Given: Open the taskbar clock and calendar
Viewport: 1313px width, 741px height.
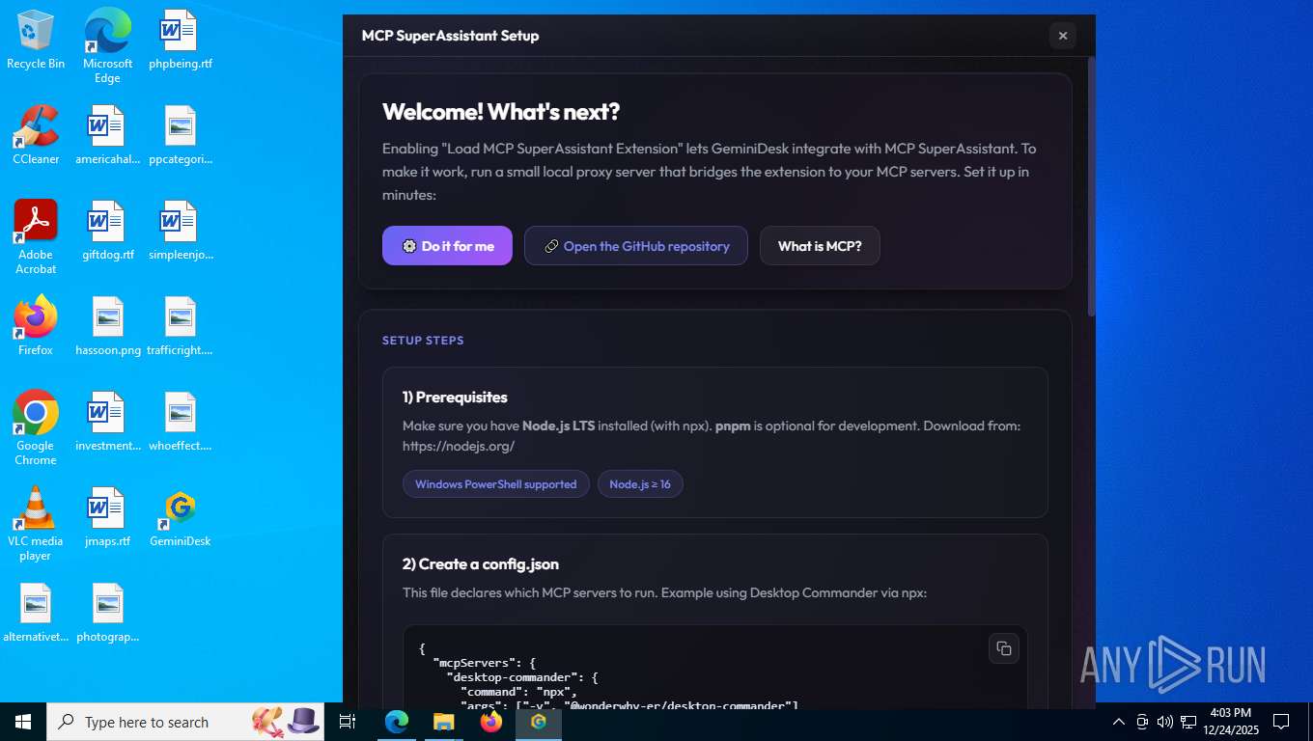Looking at the screenshot, I should [x=1230, y=722].
